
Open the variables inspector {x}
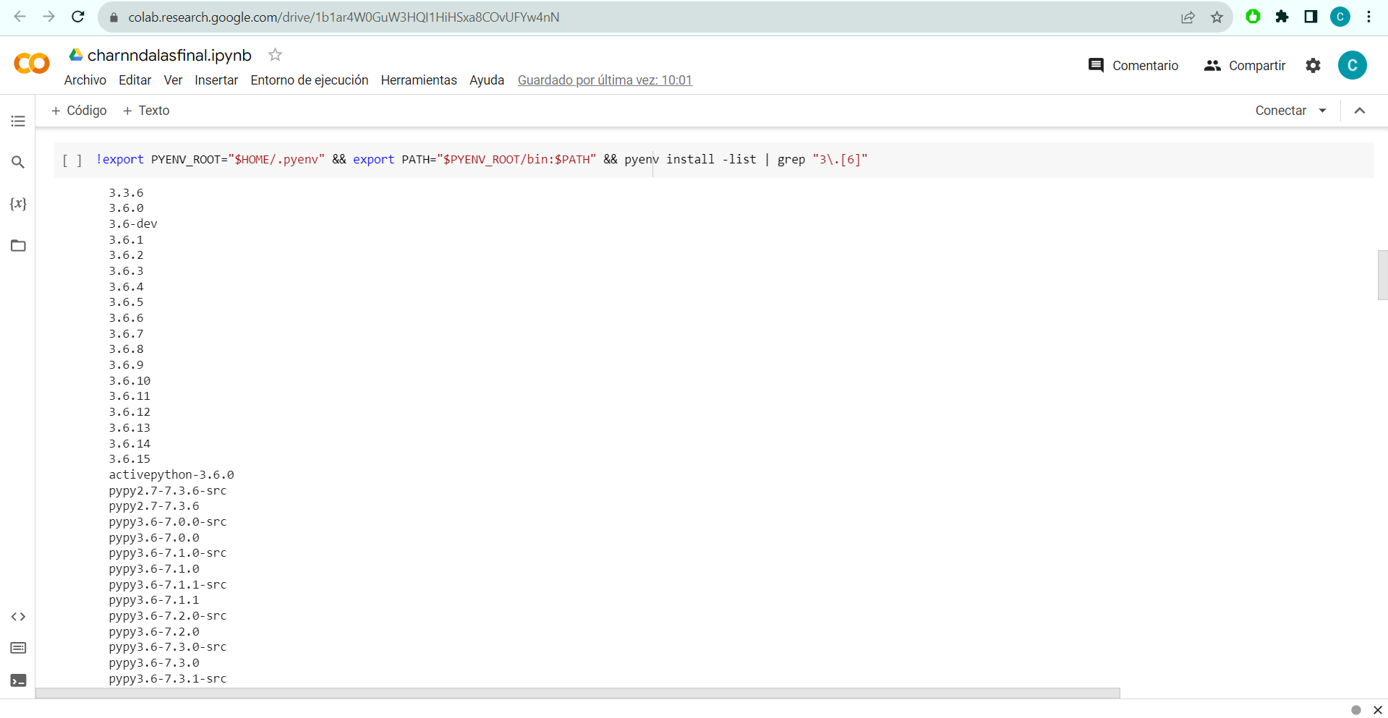point(18,204)
